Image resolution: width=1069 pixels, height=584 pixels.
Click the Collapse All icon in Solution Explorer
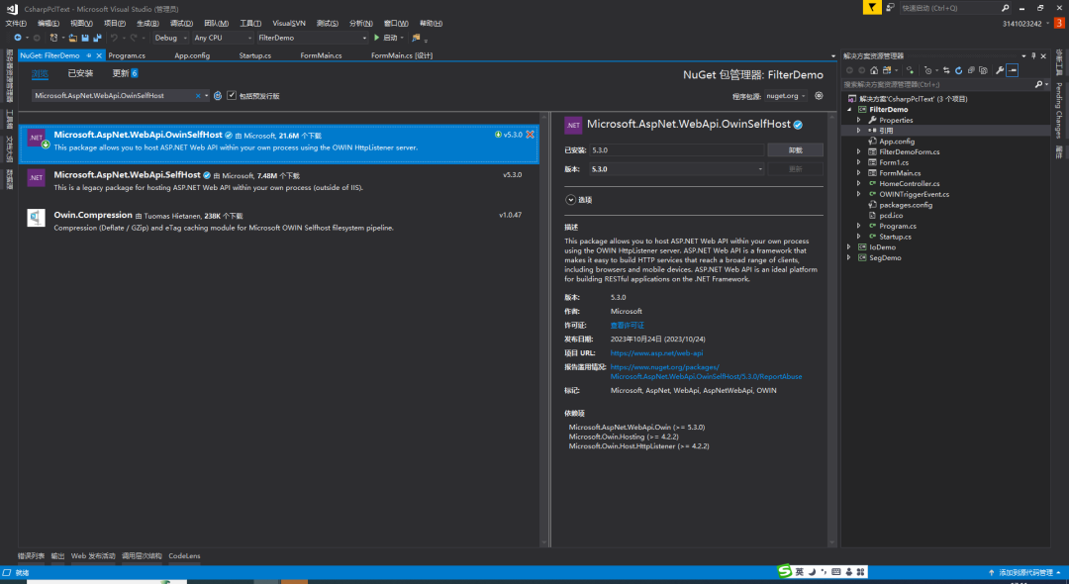972,70
